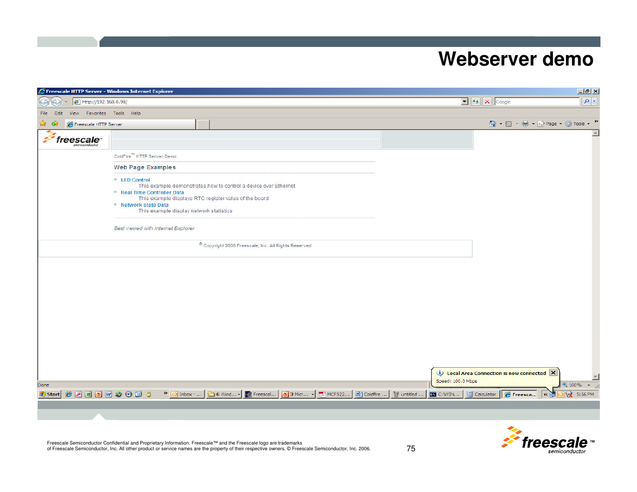Expand the feeds dropdown arrow
The height and width of the screenshot is (492, 637).
click(x=517, y=124)
